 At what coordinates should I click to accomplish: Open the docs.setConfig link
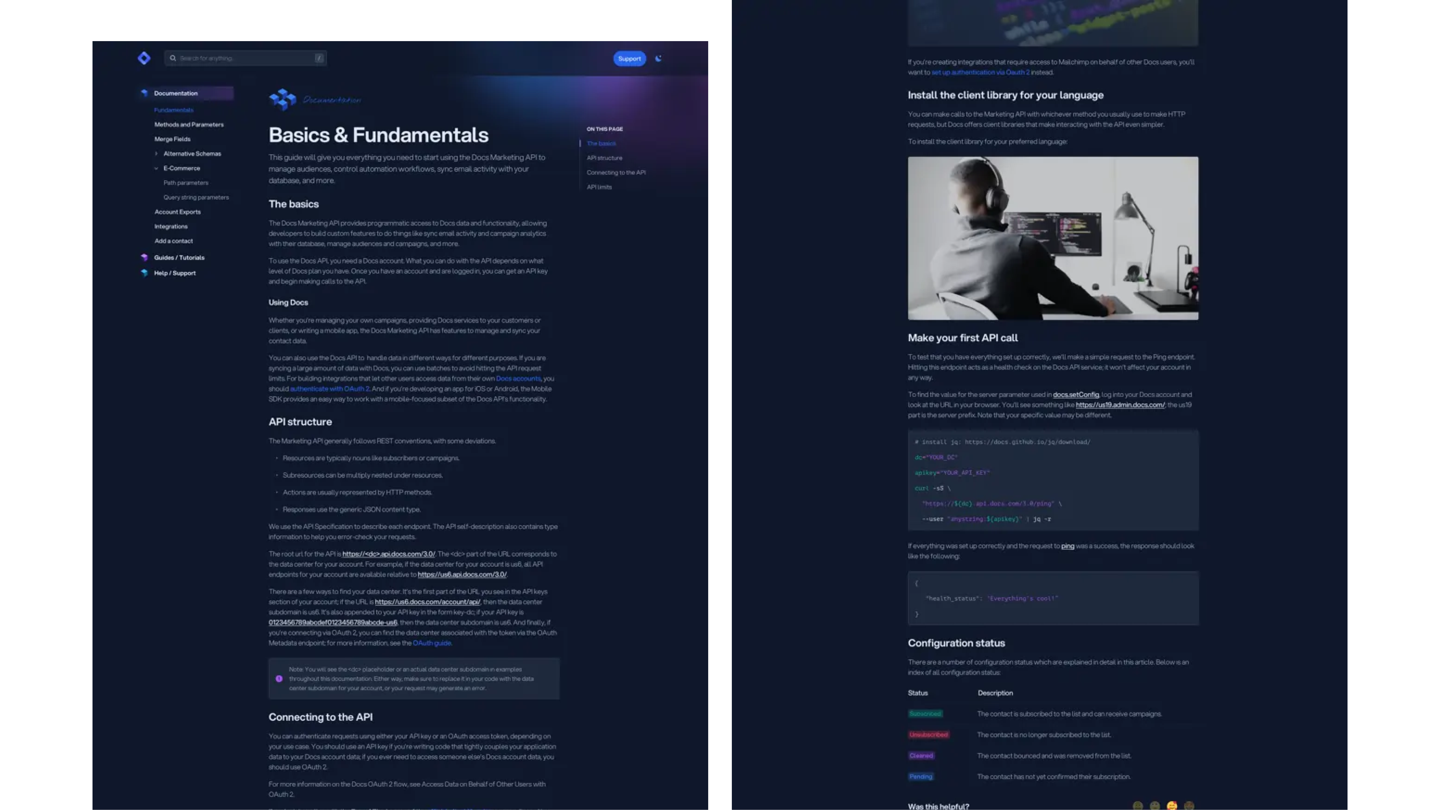tap(1076, 395)
